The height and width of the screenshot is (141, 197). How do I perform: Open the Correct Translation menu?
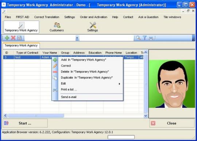coord(47,17)
